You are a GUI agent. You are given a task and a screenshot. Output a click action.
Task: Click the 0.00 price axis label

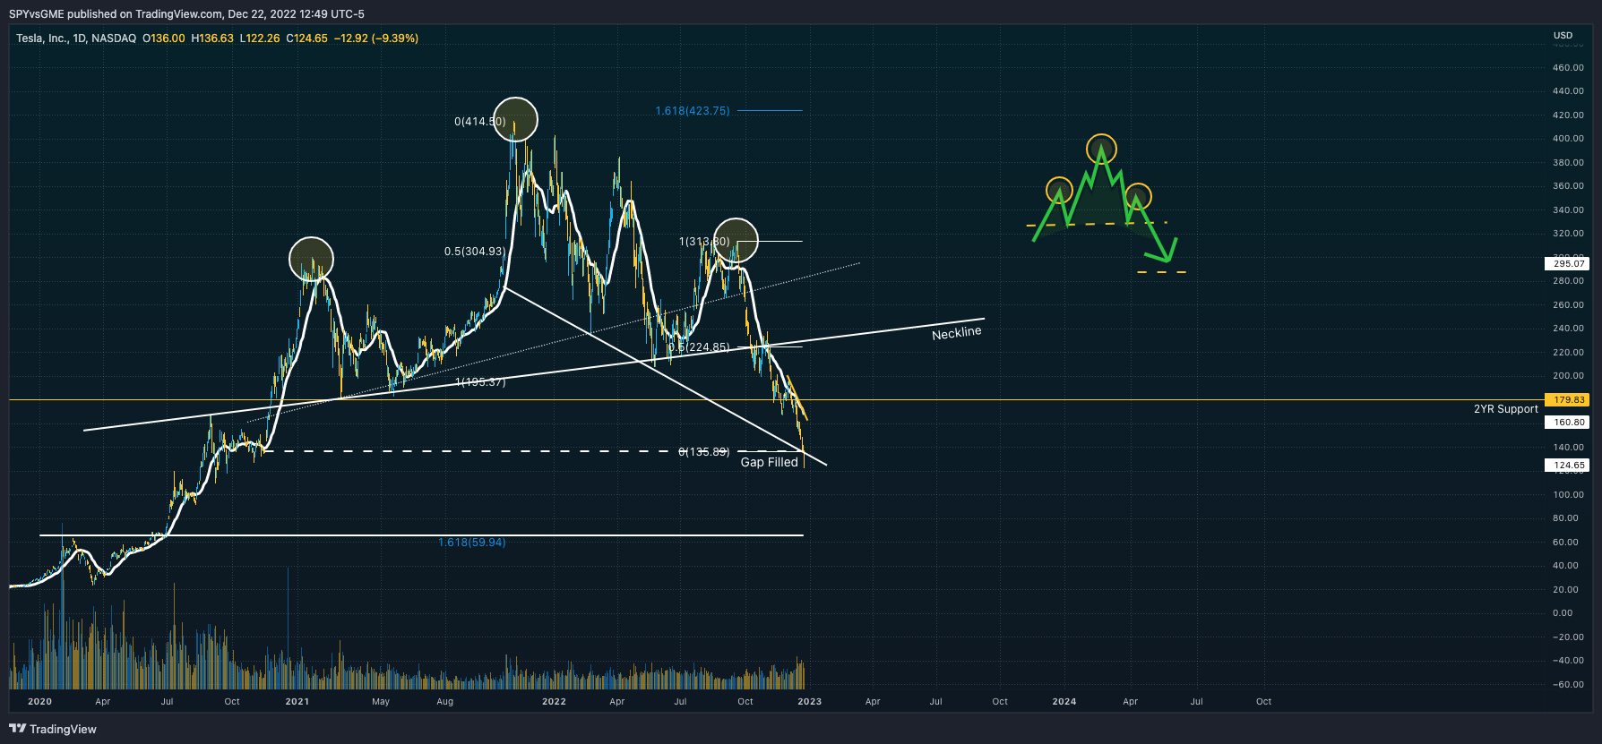point(1563,613)
